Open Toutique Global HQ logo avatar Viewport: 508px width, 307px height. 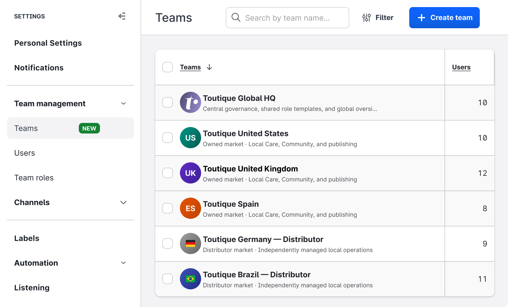coord(190,102)
